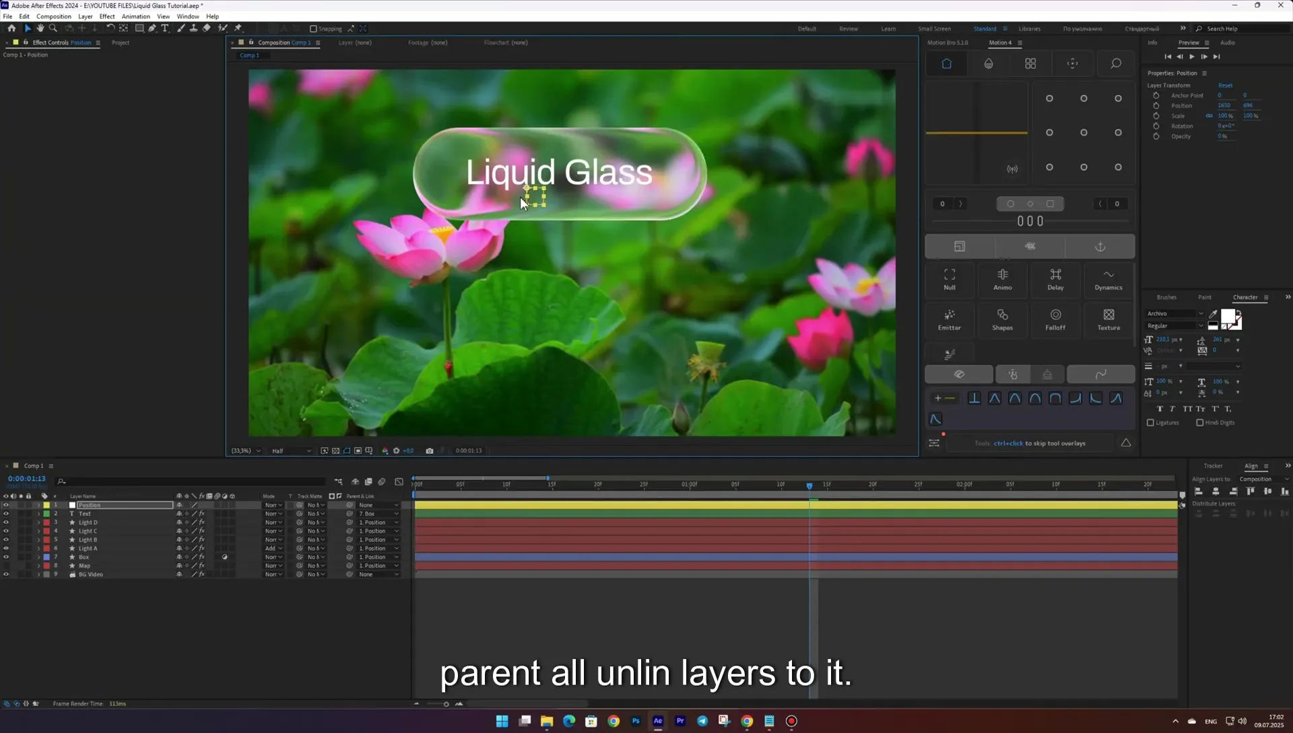Click the Delay tool in Motion panel
The height and width of the screenshot is (733, 1293).
click(1055, 280)
